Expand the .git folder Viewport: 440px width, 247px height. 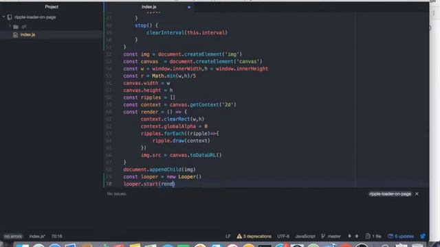pyautogui.click(x=10, y=27)
